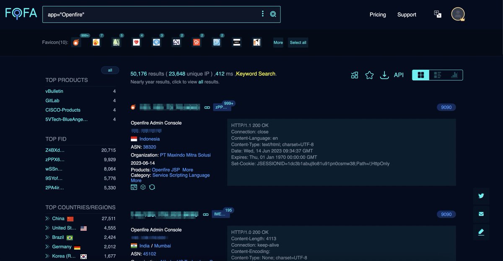
Task: Run search with magnifier icon
Action: point(273,14)
